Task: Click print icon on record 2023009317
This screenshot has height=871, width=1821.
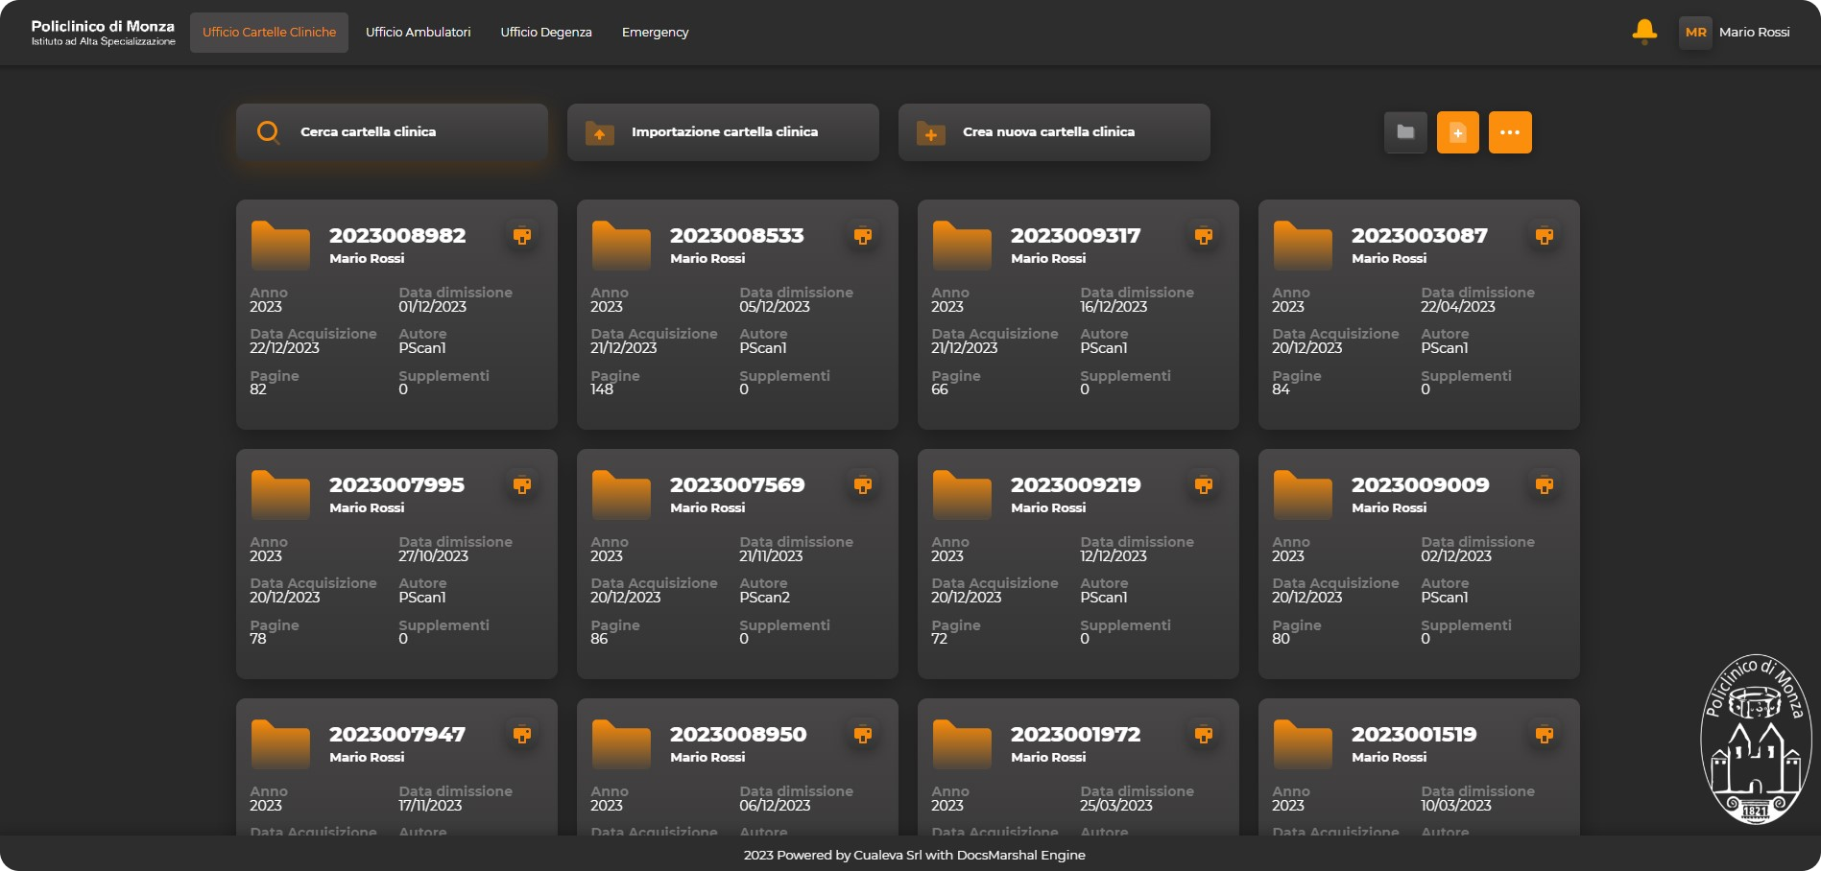Action: [1204, 236]
